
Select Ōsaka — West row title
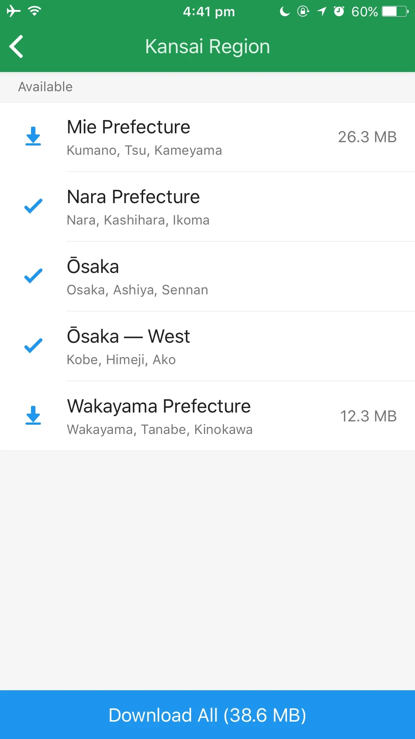128,336
